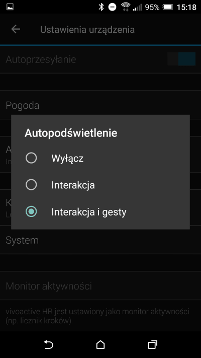
Task: Select the Interakcja radio button
Action: [31, 185]
